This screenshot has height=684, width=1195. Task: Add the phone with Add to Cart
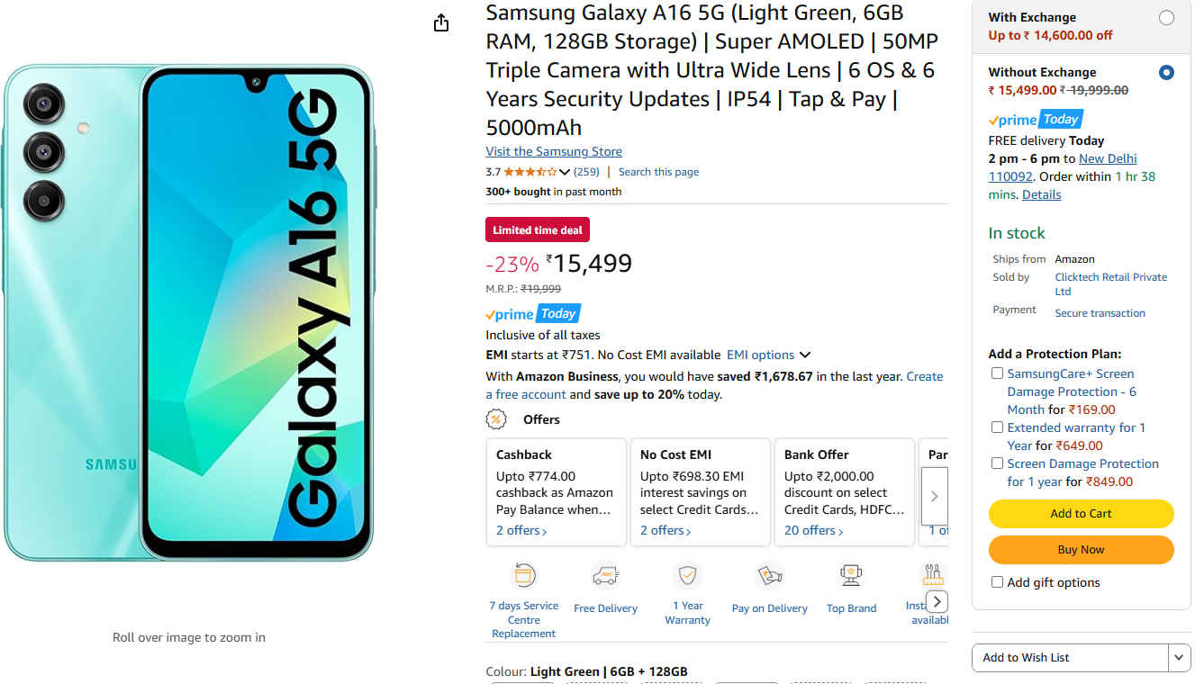coord(1082,514)
